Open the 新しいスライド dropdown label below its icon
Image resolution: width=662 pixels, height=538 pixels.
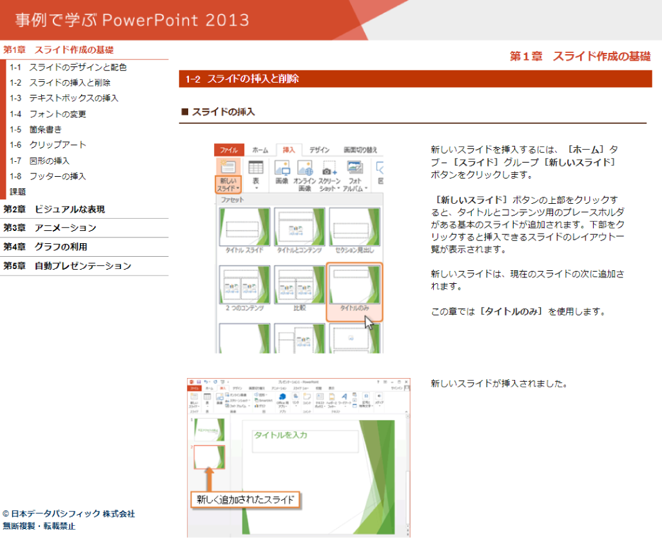[x=228, y=184]
